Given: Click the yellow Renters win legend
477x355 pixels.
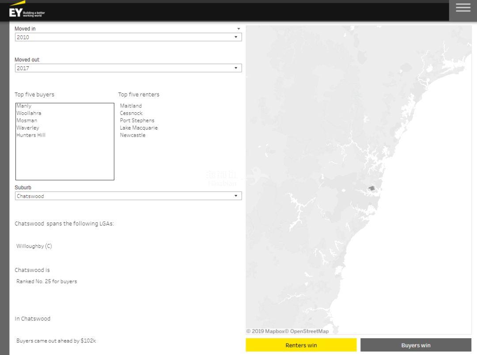Looking at the screenshot, I should pos(301,345).
